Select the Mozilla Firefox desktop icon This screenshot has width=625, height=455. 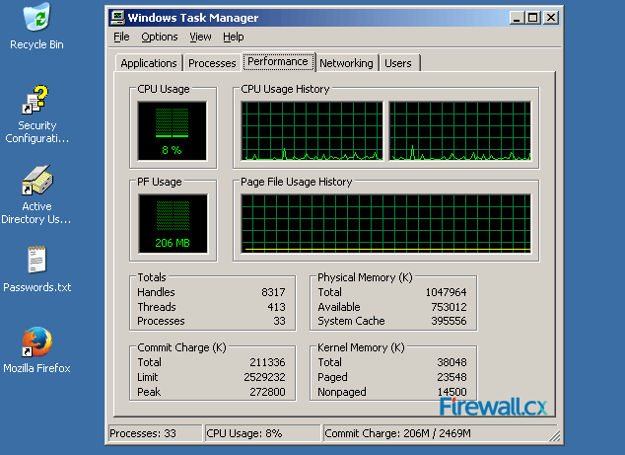click(36, 341)
